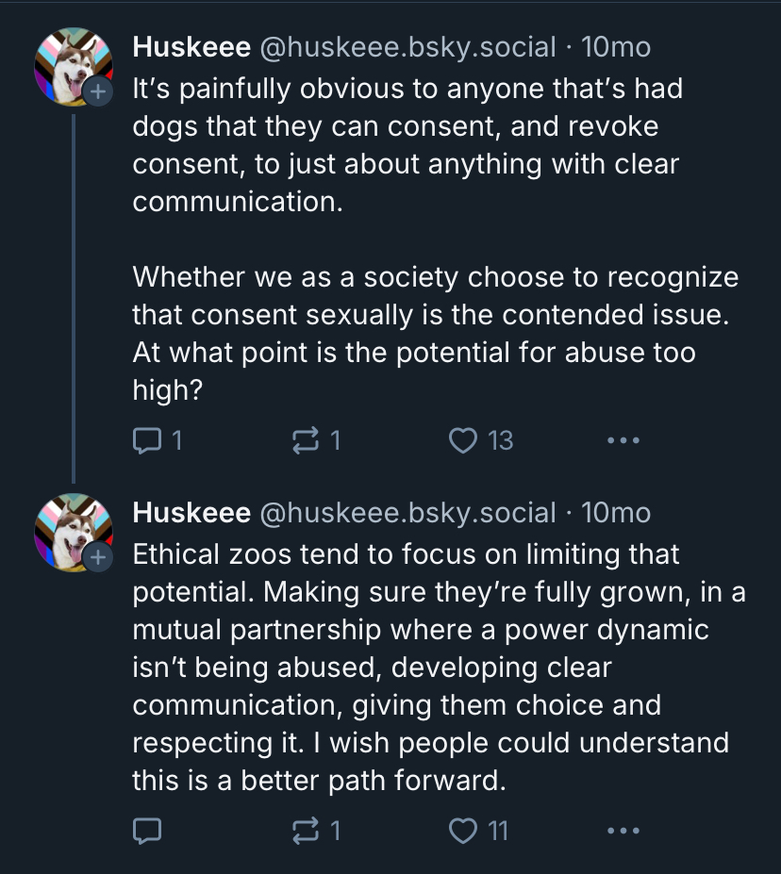Repost the "Ethical zoos" post
The height and width of the screenshot is (874, 781).
click(x=307, y=830)
